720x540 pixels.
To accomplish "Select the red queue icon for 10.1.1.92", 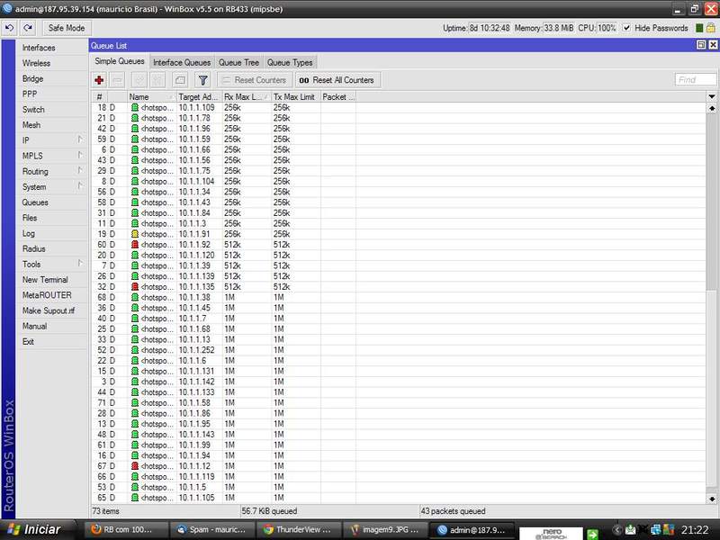I will pyautogui.click(x=134, y=245).
